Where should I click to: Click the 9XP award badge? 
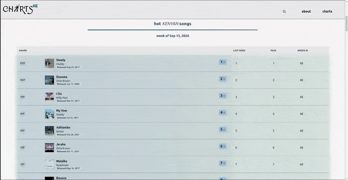pyautogui.click(x=23, y=97)
